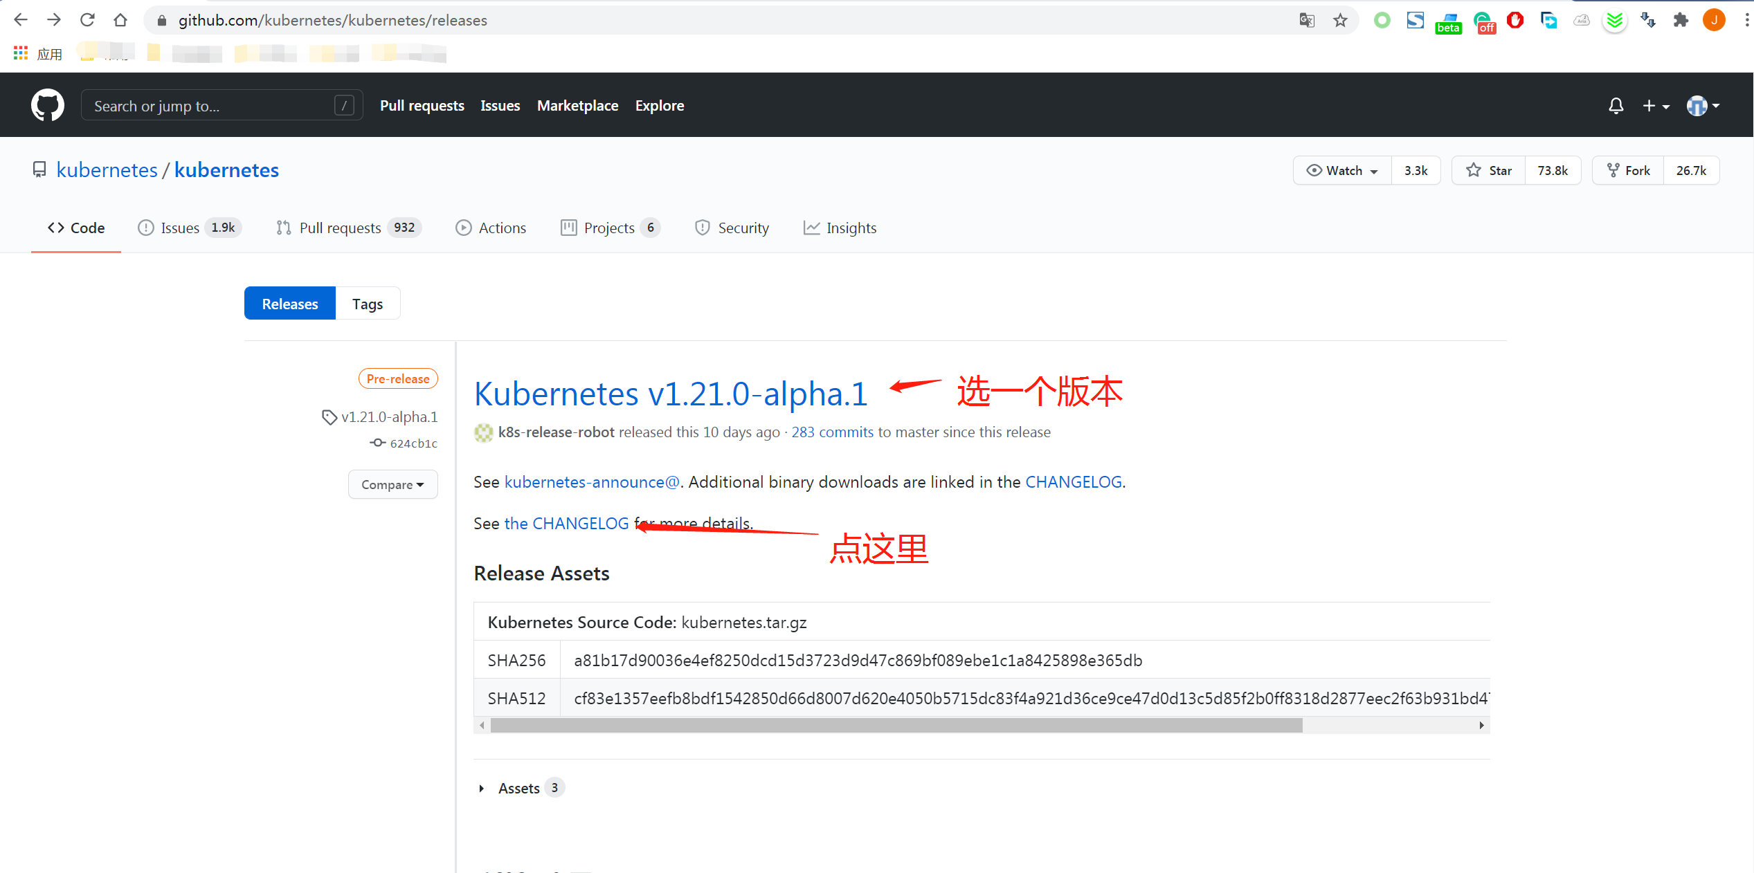Viewport: 1754px width, 873px height.
Task: Open the Compare dropdown
Action: coord(392,484)
